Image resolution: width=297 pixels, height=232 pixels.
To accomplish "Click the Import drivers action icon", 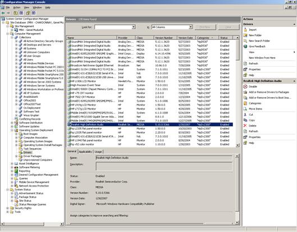I will point(245,30).
